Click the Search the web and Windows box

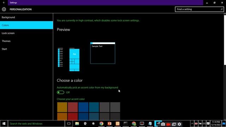36,123
